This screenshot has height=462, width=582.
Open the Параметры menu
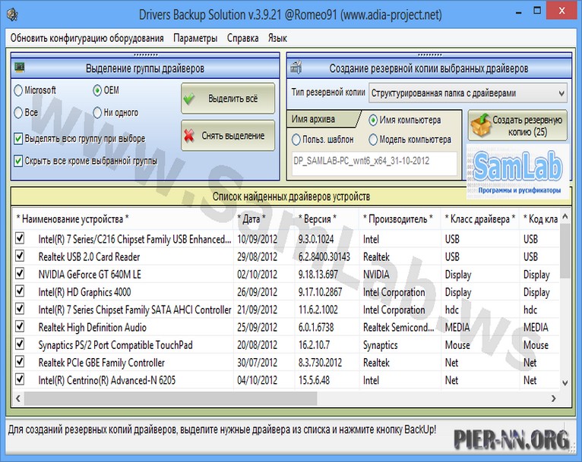195,38
